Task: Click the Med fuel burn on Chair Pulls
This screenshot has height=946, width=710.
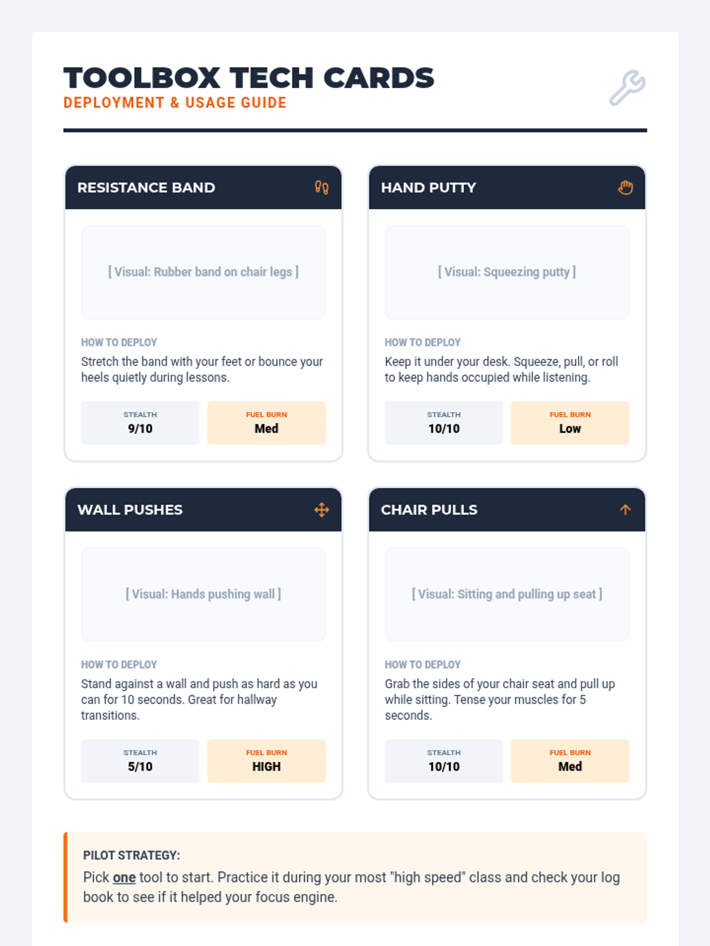Action: 570,761
